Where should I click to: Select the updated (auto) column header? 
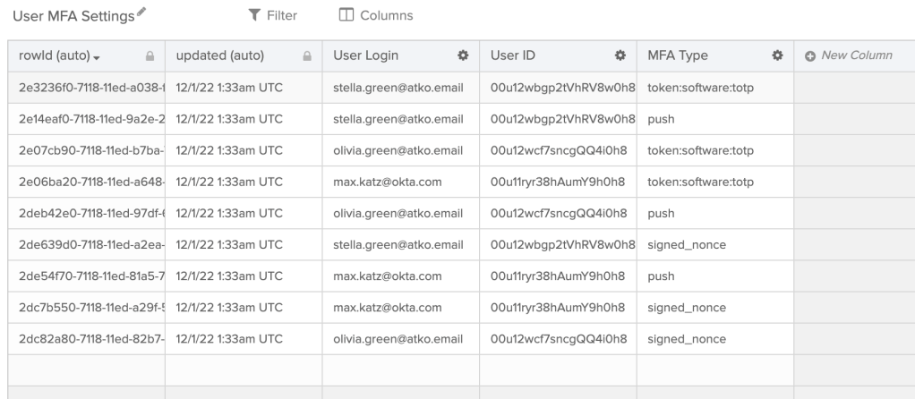219,55
